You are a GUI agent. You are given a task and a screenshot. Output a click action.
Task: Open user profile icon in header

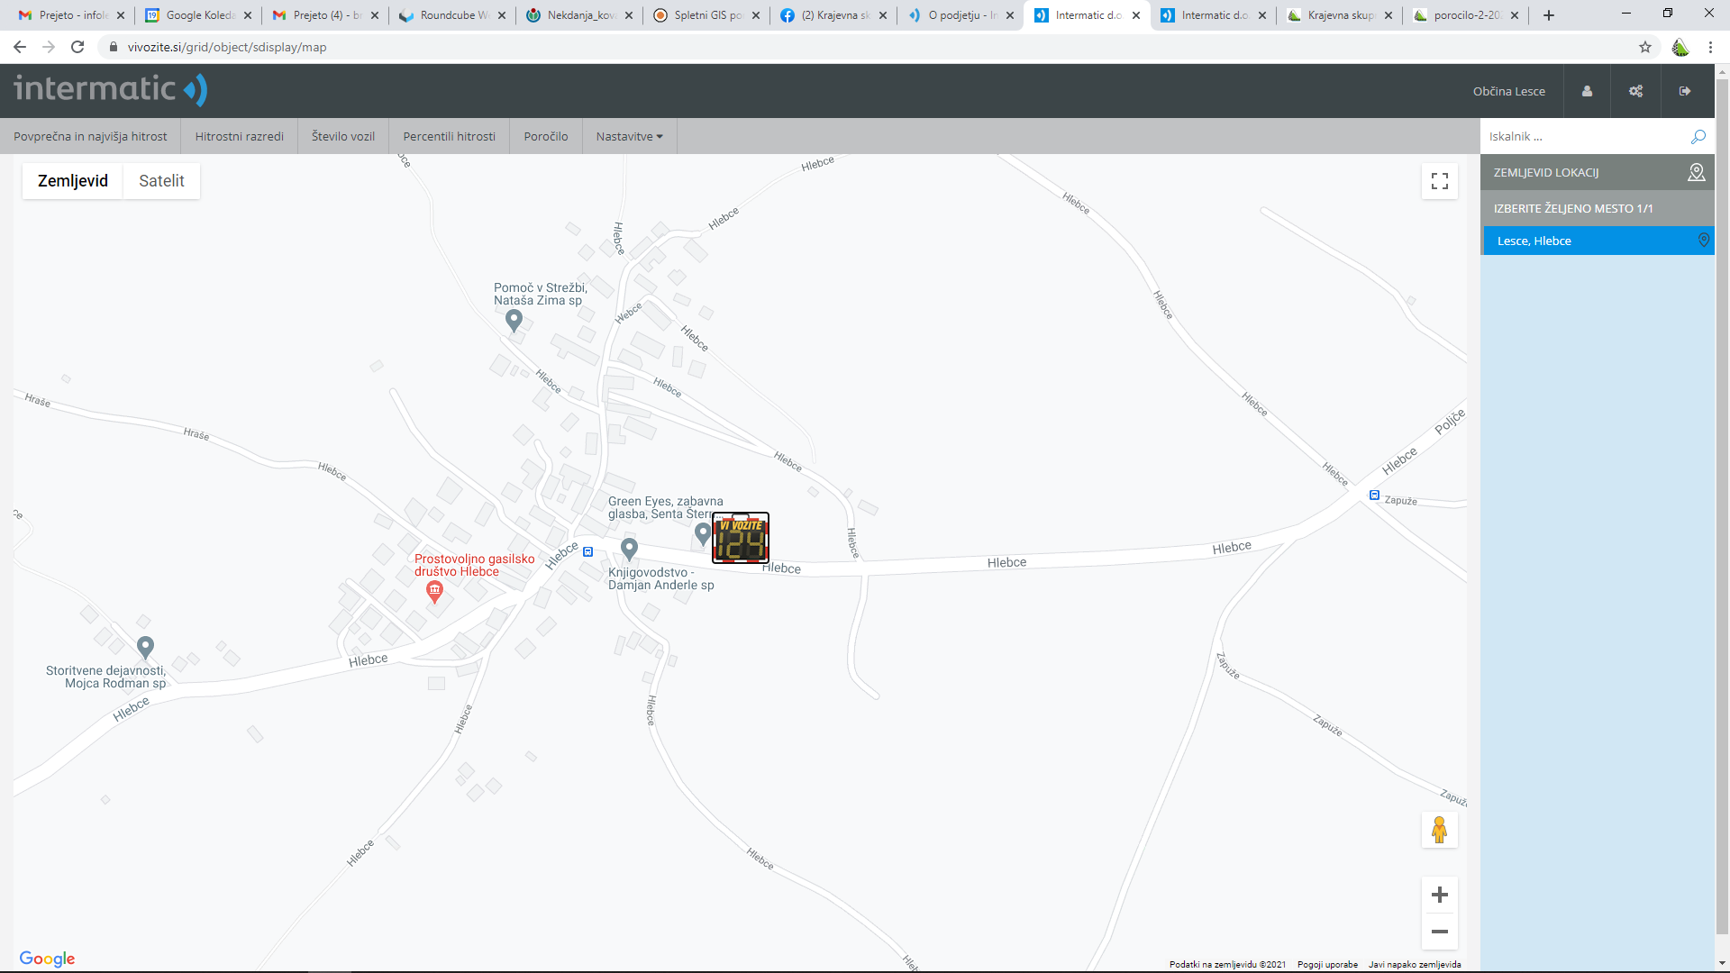[1587, 91]
